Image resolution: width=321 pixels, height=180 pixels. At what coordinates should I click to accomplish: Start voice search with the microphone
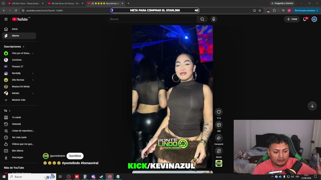point(214,19)
